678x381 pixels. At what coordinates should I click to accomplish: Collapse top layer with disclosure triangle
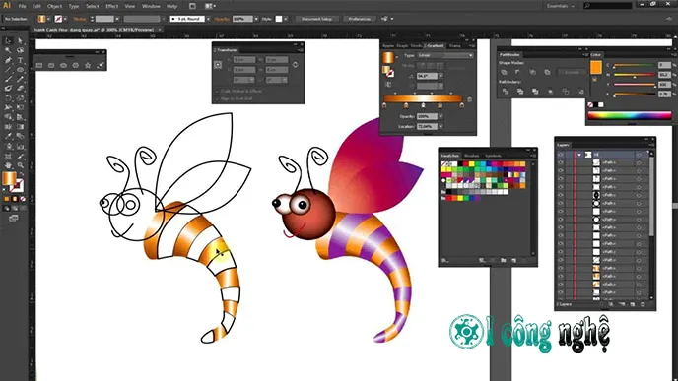pyautogui.click(x=579, y=155)
